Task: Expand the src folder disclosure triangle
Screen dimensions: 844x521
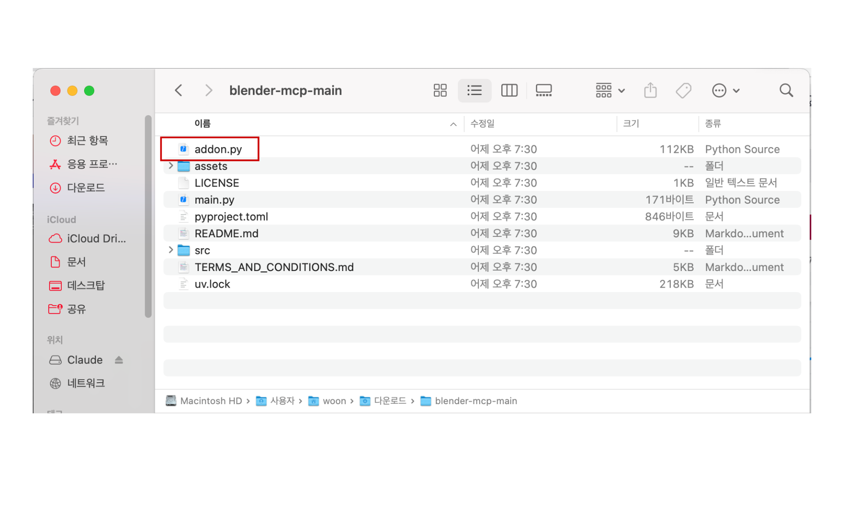Action: (171, 250)
